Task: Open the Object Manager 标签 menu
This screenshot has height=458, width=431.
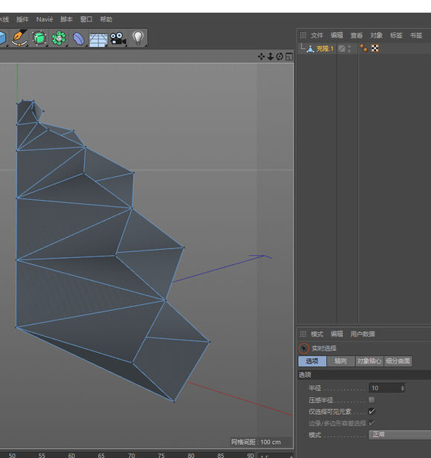Action: coord(396,36)
